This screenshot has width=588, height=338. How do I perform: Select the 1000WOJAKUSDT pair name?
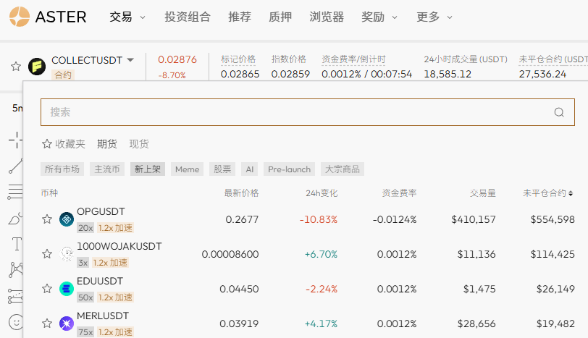119,246
